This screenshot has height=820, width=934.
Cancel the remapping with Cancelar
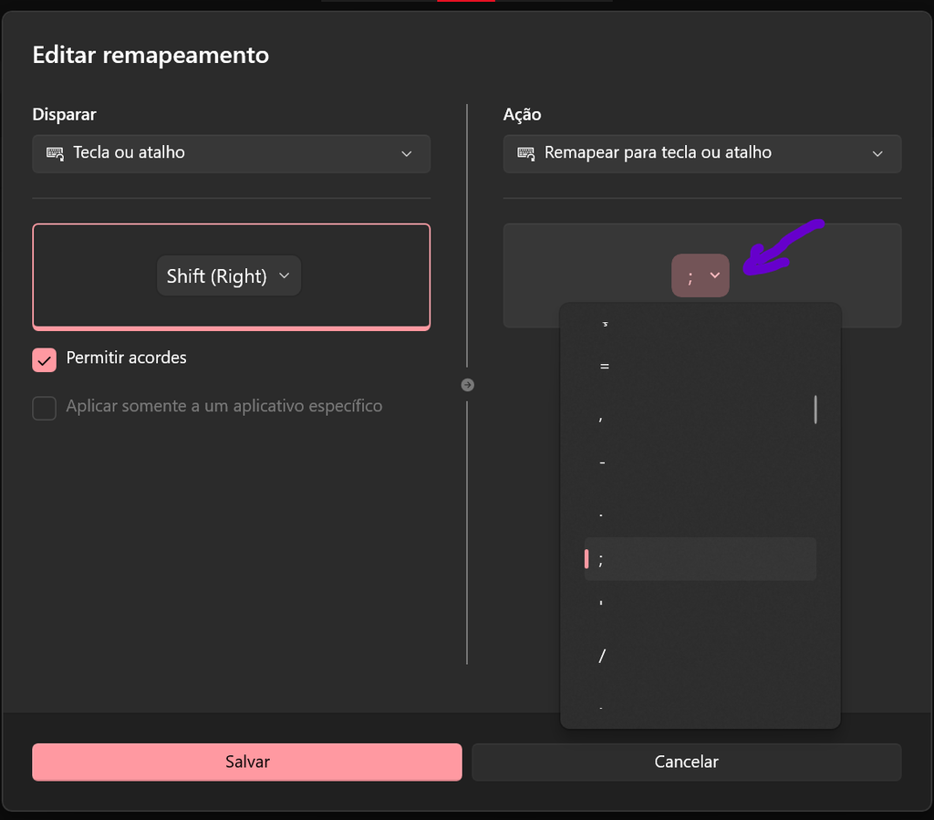tap(686, 762)
